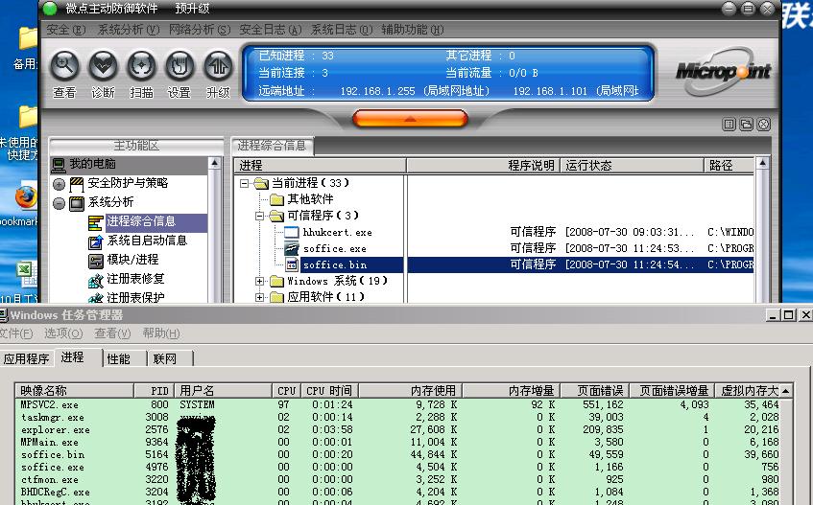This screenshot has height=505, width=813.
Task: Select explorer.exe in Task Manager
Action: point(55,429)
